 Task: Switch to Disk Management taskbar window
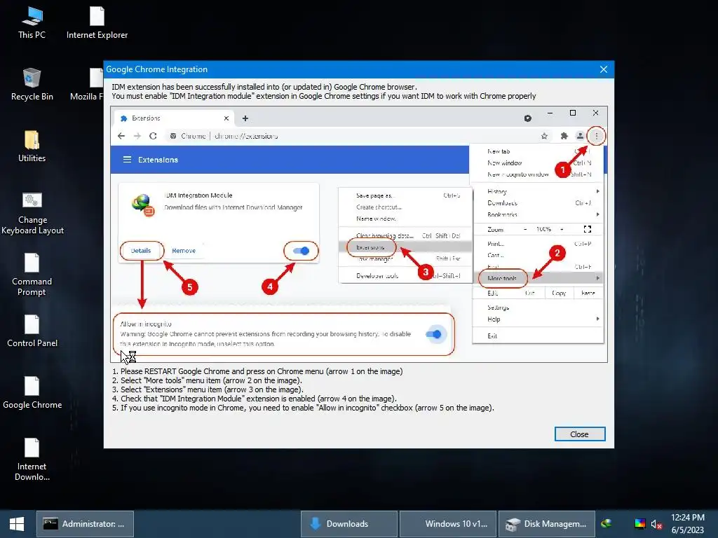[547, 524]
